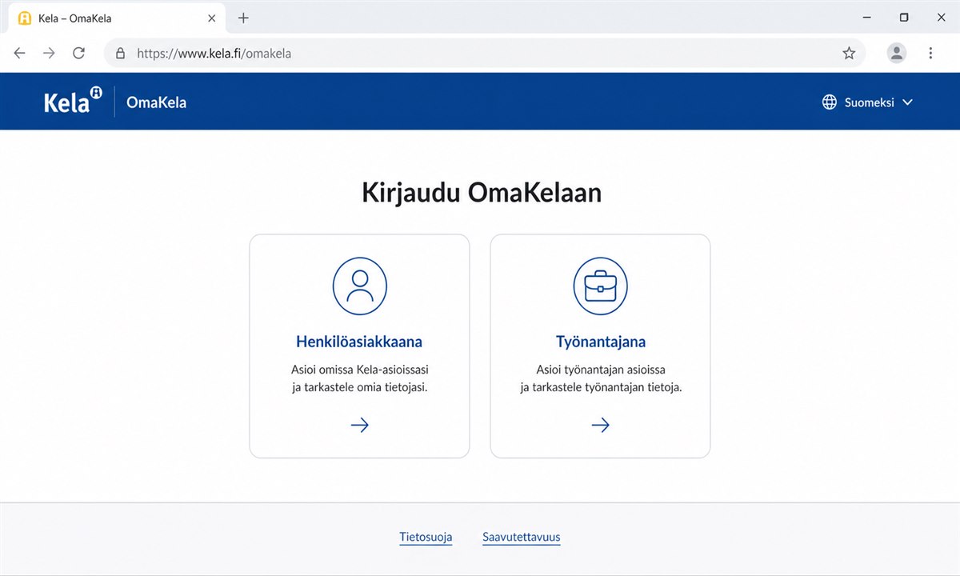Click the Kela favicon on the tab
Screen dimensions: 960x576
point(25,18)
